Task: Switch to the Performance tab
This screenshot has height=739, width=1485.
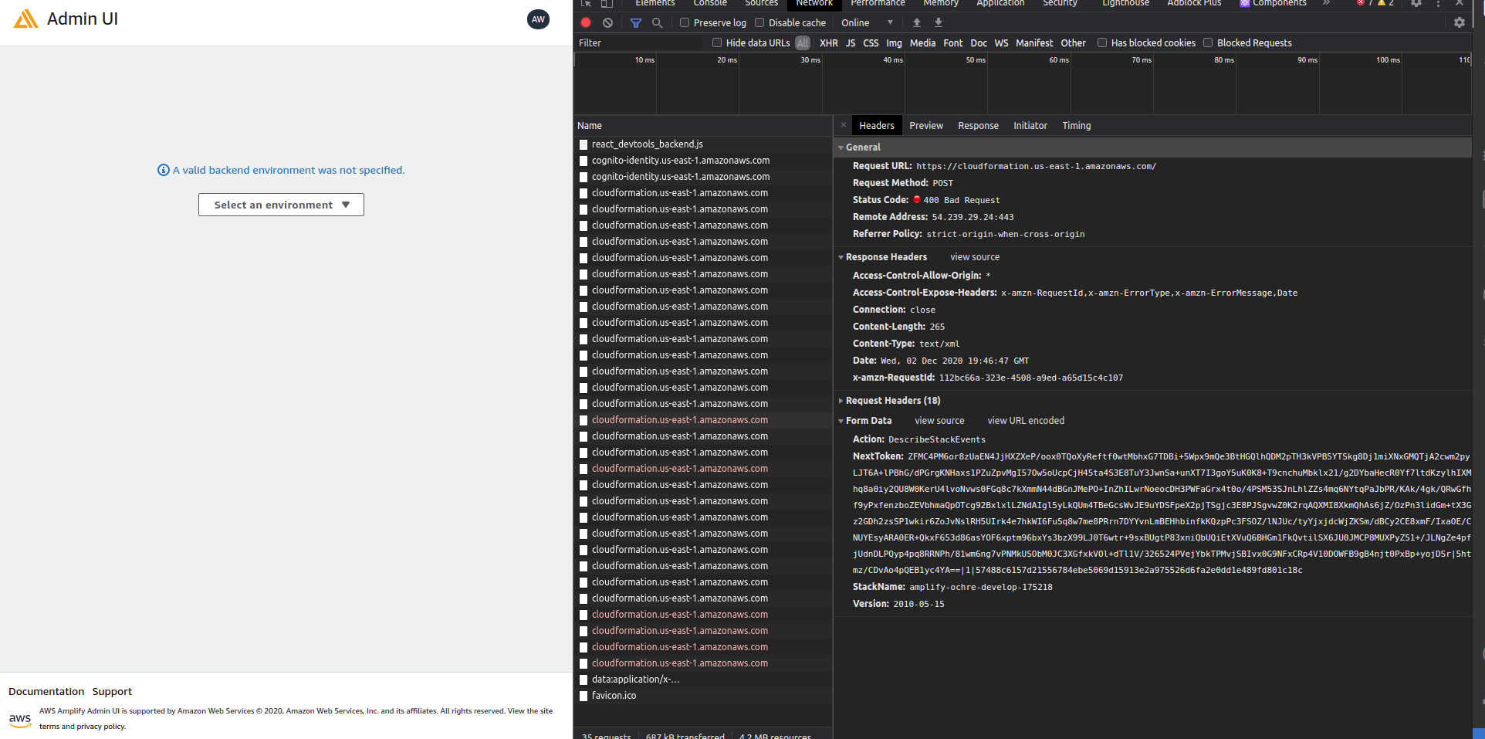Action: click(x=878, y=4)
